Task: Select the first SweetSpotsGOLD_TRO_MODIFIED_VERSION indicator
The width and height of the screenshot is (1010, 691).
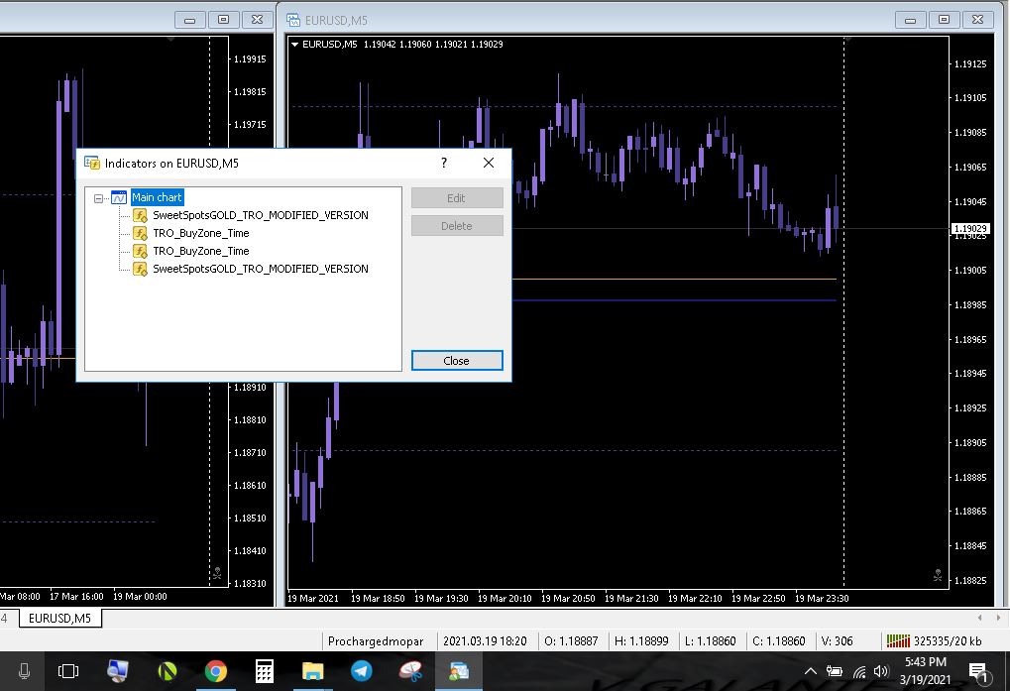Action: point(260,215)
